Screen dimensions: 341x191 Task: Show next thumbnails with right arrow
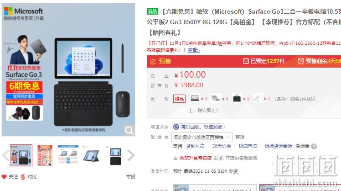coord(131,155)
